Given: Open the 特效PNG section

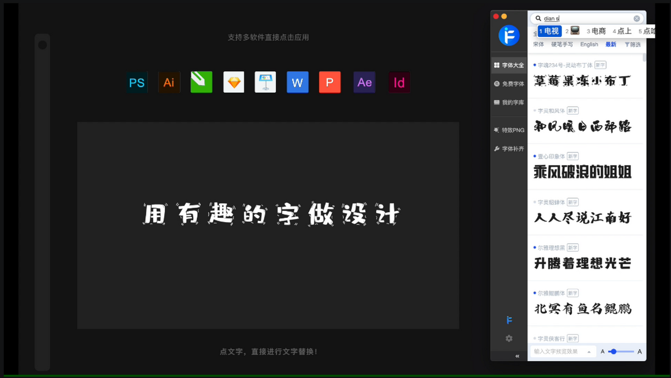Looking at the screenshot, I should tap(509, 130).
